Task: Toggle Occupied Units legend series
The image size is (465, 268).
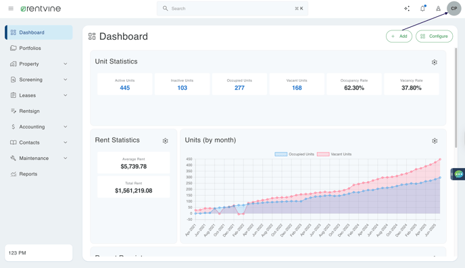Action: click(x=294, y=154)
